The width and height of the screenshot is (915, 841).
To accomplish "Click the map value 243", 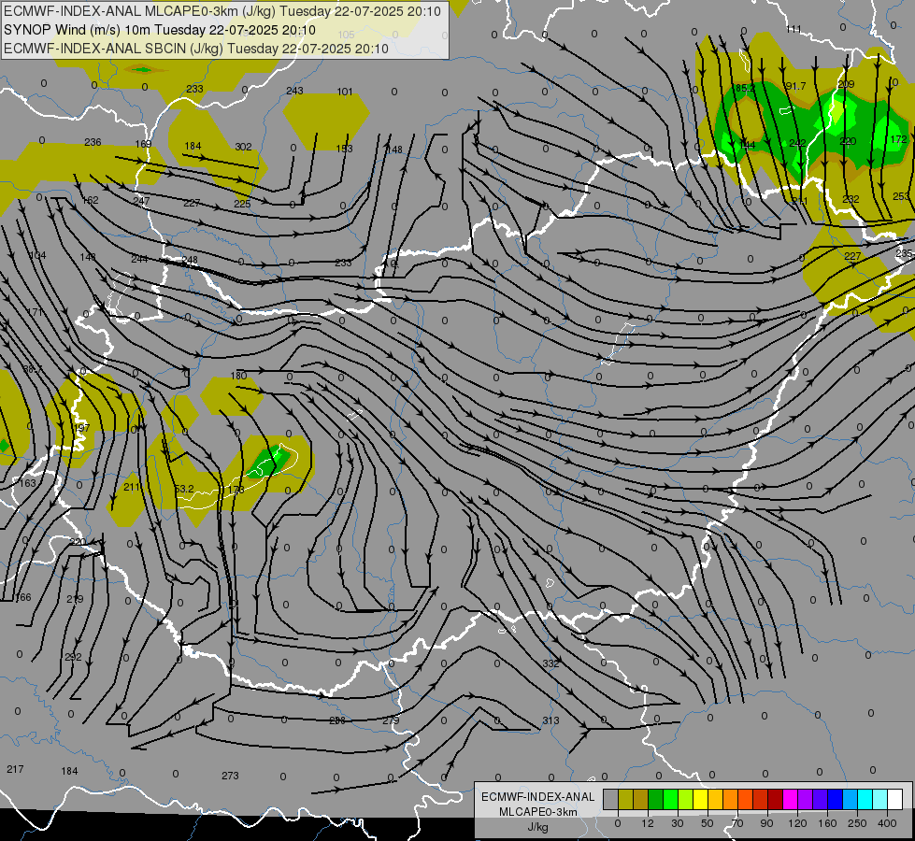I will point(294,91).
